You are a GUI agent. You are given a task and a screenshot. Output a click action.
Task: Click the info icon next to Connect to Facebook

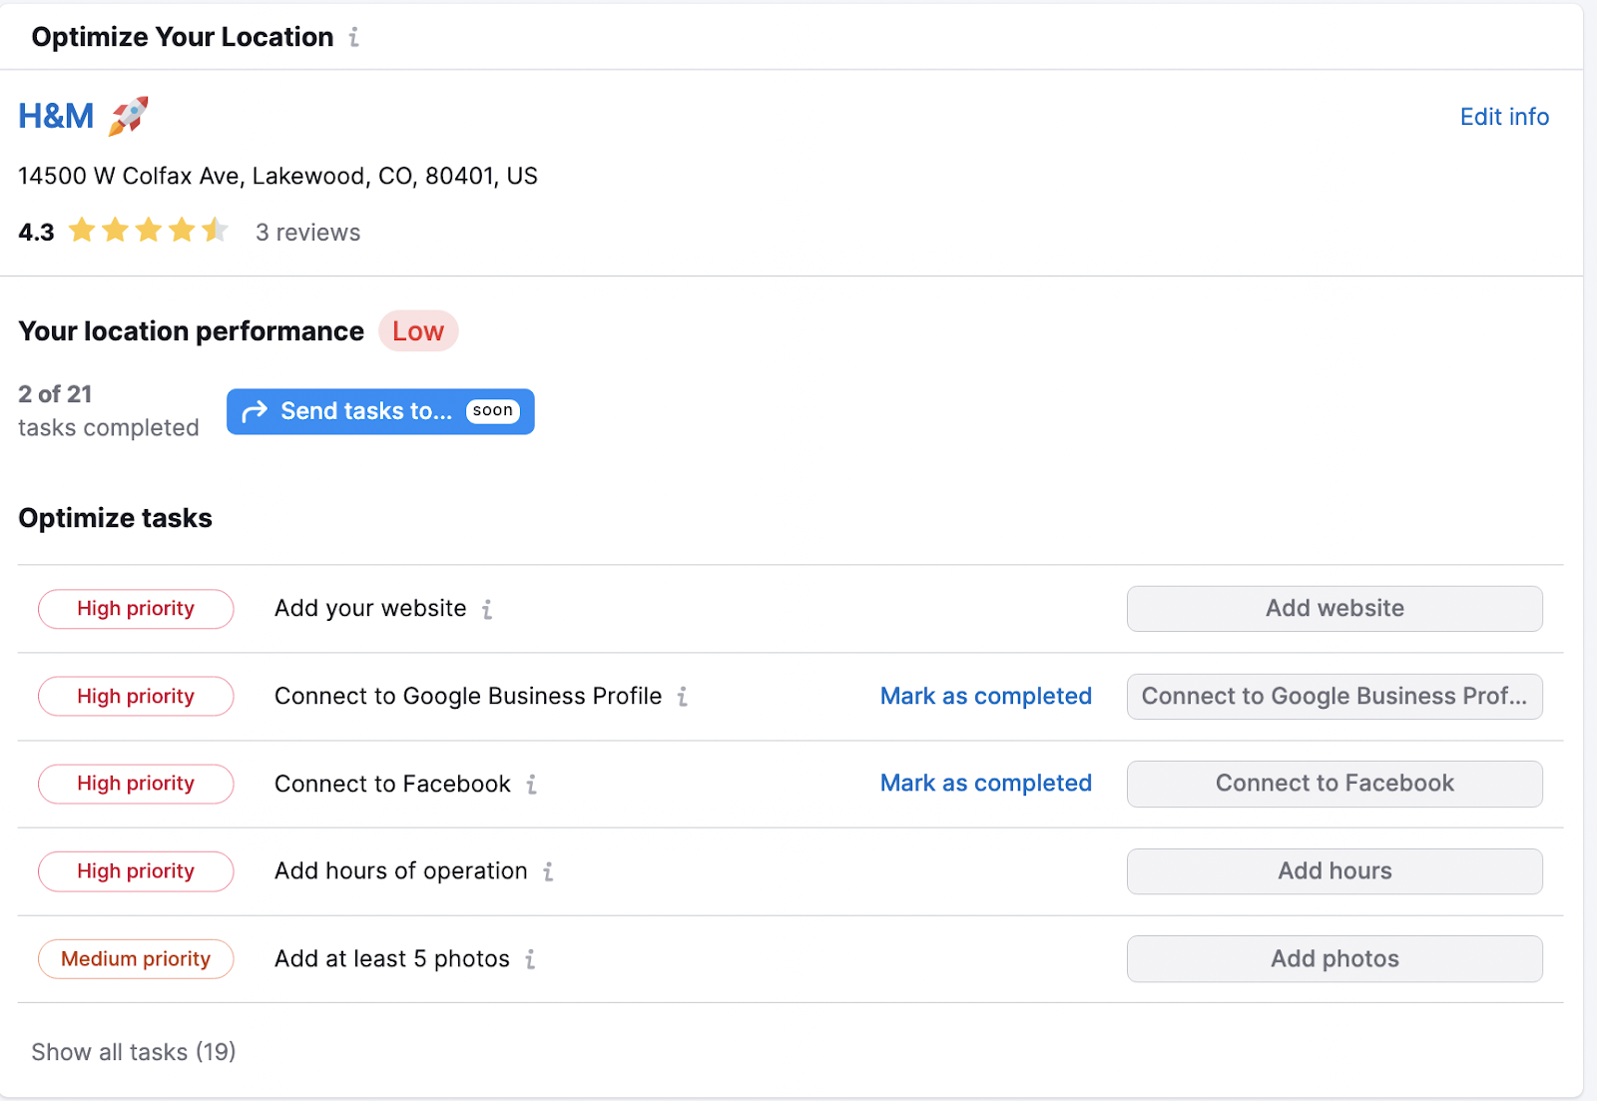[x=532, y=785]
